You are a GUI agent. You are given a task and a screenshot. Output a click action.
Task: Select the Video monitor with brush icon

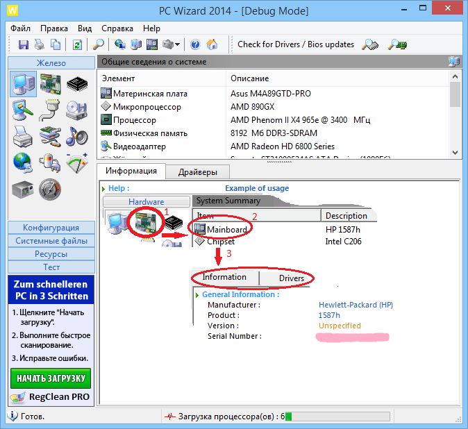coord(23,110)
